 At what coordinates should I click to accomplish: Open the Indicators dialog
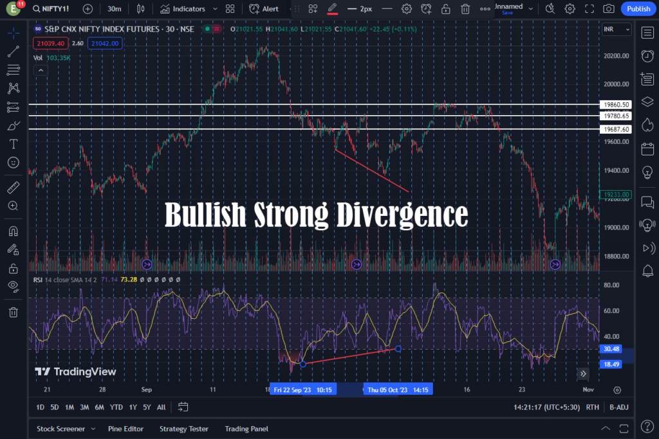click(x=182, y=9)
